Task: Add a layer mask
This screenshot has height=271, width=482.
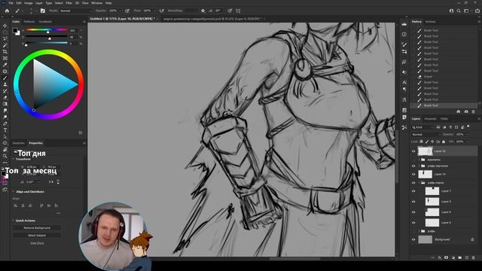Action: click(x=447, y=257)
